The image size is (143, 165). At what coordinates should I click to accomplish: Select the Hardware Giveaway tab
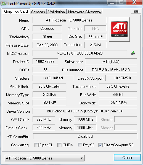tap(85, 12)
